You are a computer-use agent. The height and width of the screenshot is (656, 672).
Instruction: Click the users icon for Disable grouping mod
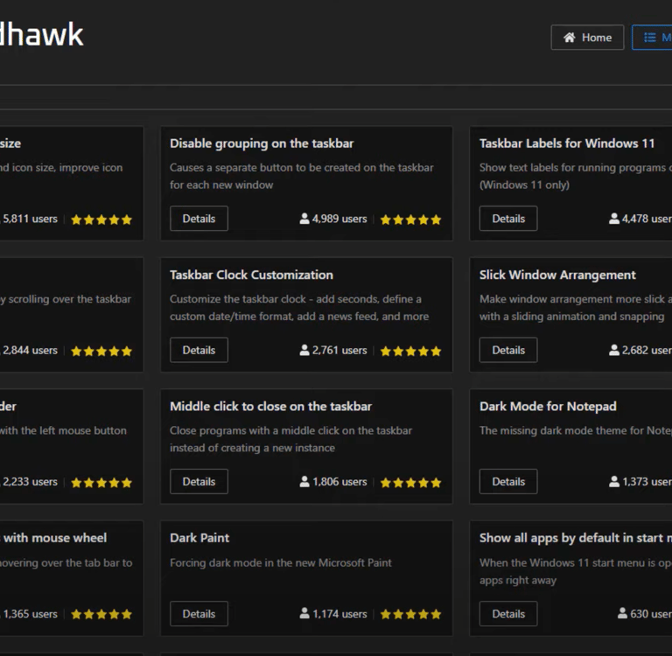(304, 219)
